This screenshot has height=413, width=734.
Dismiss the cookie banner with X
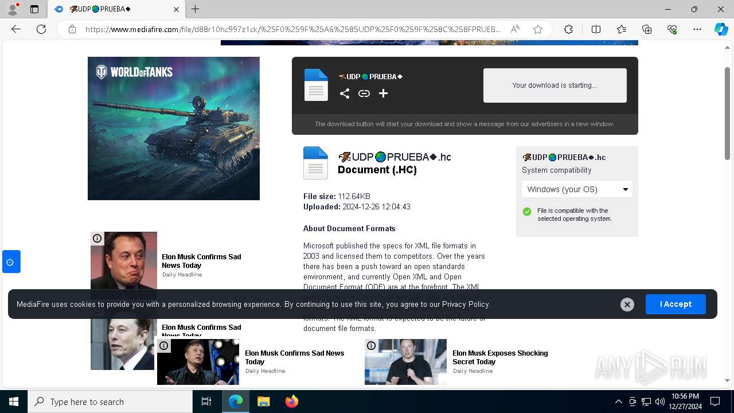(627, 305)
